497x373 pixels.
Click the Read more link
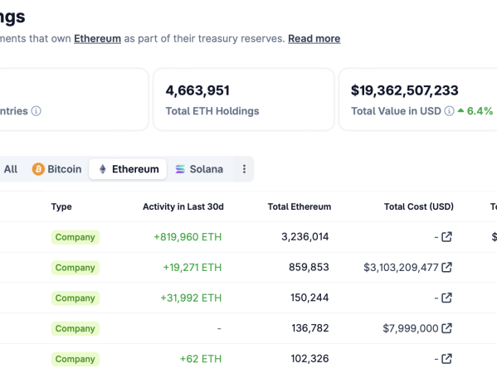pyautogui.click(x=314, y=39)
